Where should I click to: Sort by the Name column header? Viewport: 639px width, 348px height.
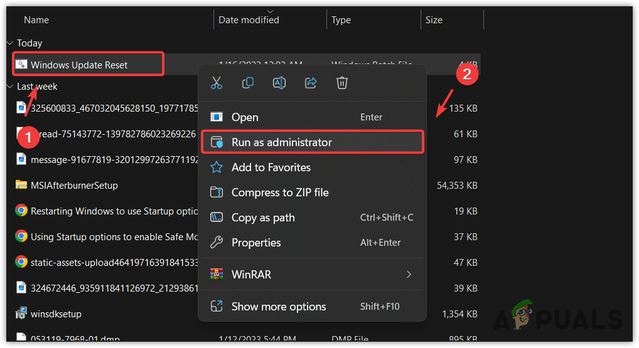(x=36, y=20)
